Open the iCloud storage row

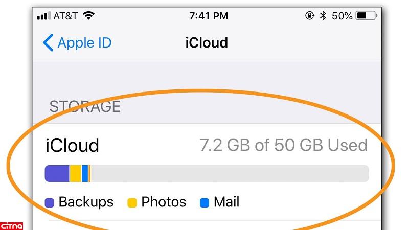(x=207, y=172)
